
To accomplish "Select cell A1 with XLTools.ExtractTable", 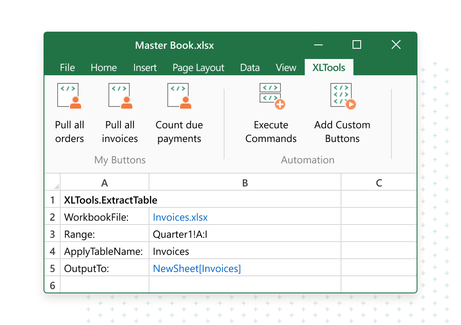I will coord(105,200).
